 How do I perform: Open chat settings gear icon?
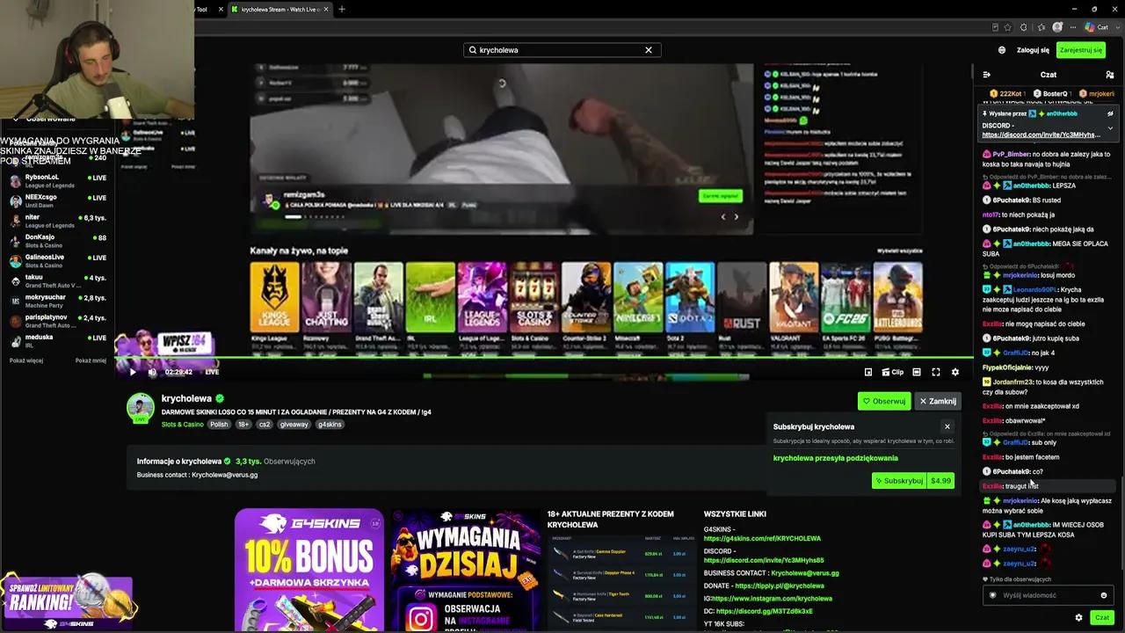[1078, 617]
